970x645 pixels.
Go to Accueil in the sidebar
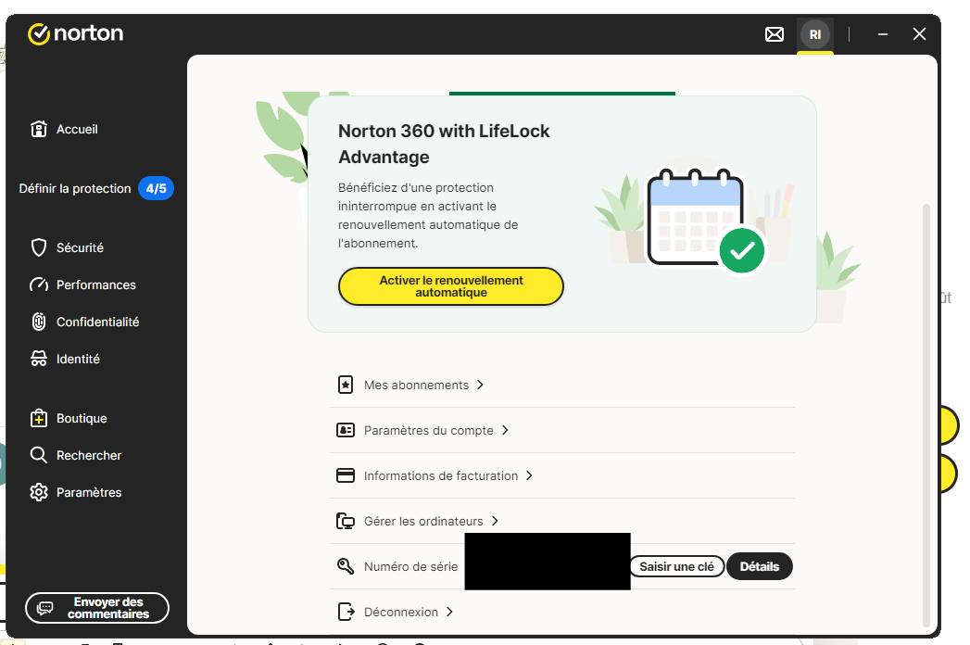pyautogui.click(x=76, y=129)
